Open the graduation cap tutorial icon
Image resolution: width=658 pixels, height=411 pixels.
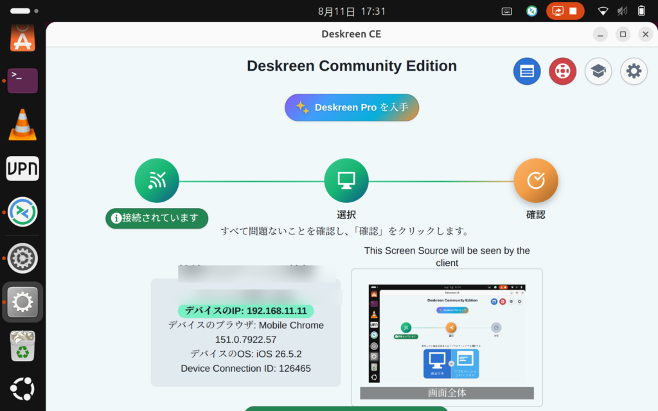(x=598, y=71)
